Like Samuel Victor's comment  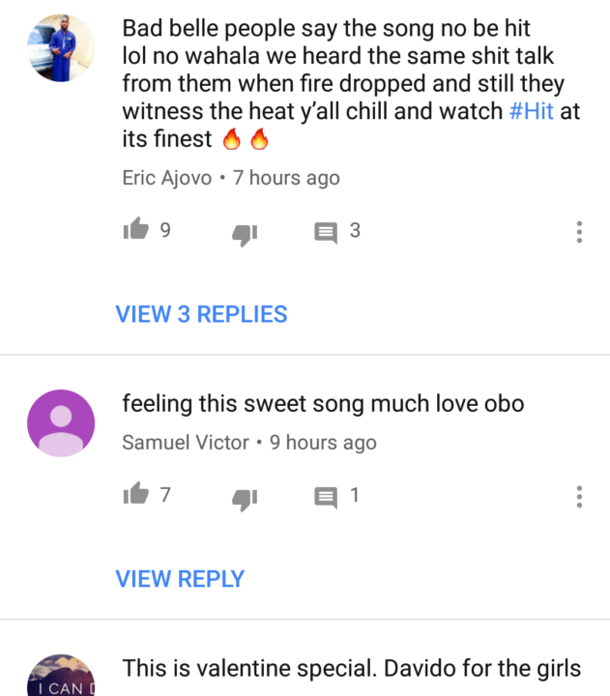click(136, 494)
